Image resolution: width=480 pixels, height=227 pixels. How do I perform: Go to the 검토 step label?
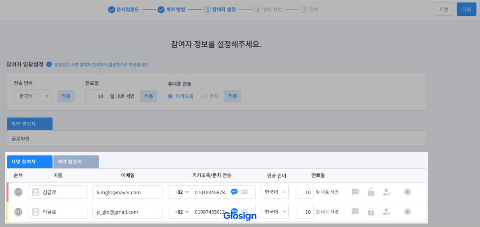(314, 10)
